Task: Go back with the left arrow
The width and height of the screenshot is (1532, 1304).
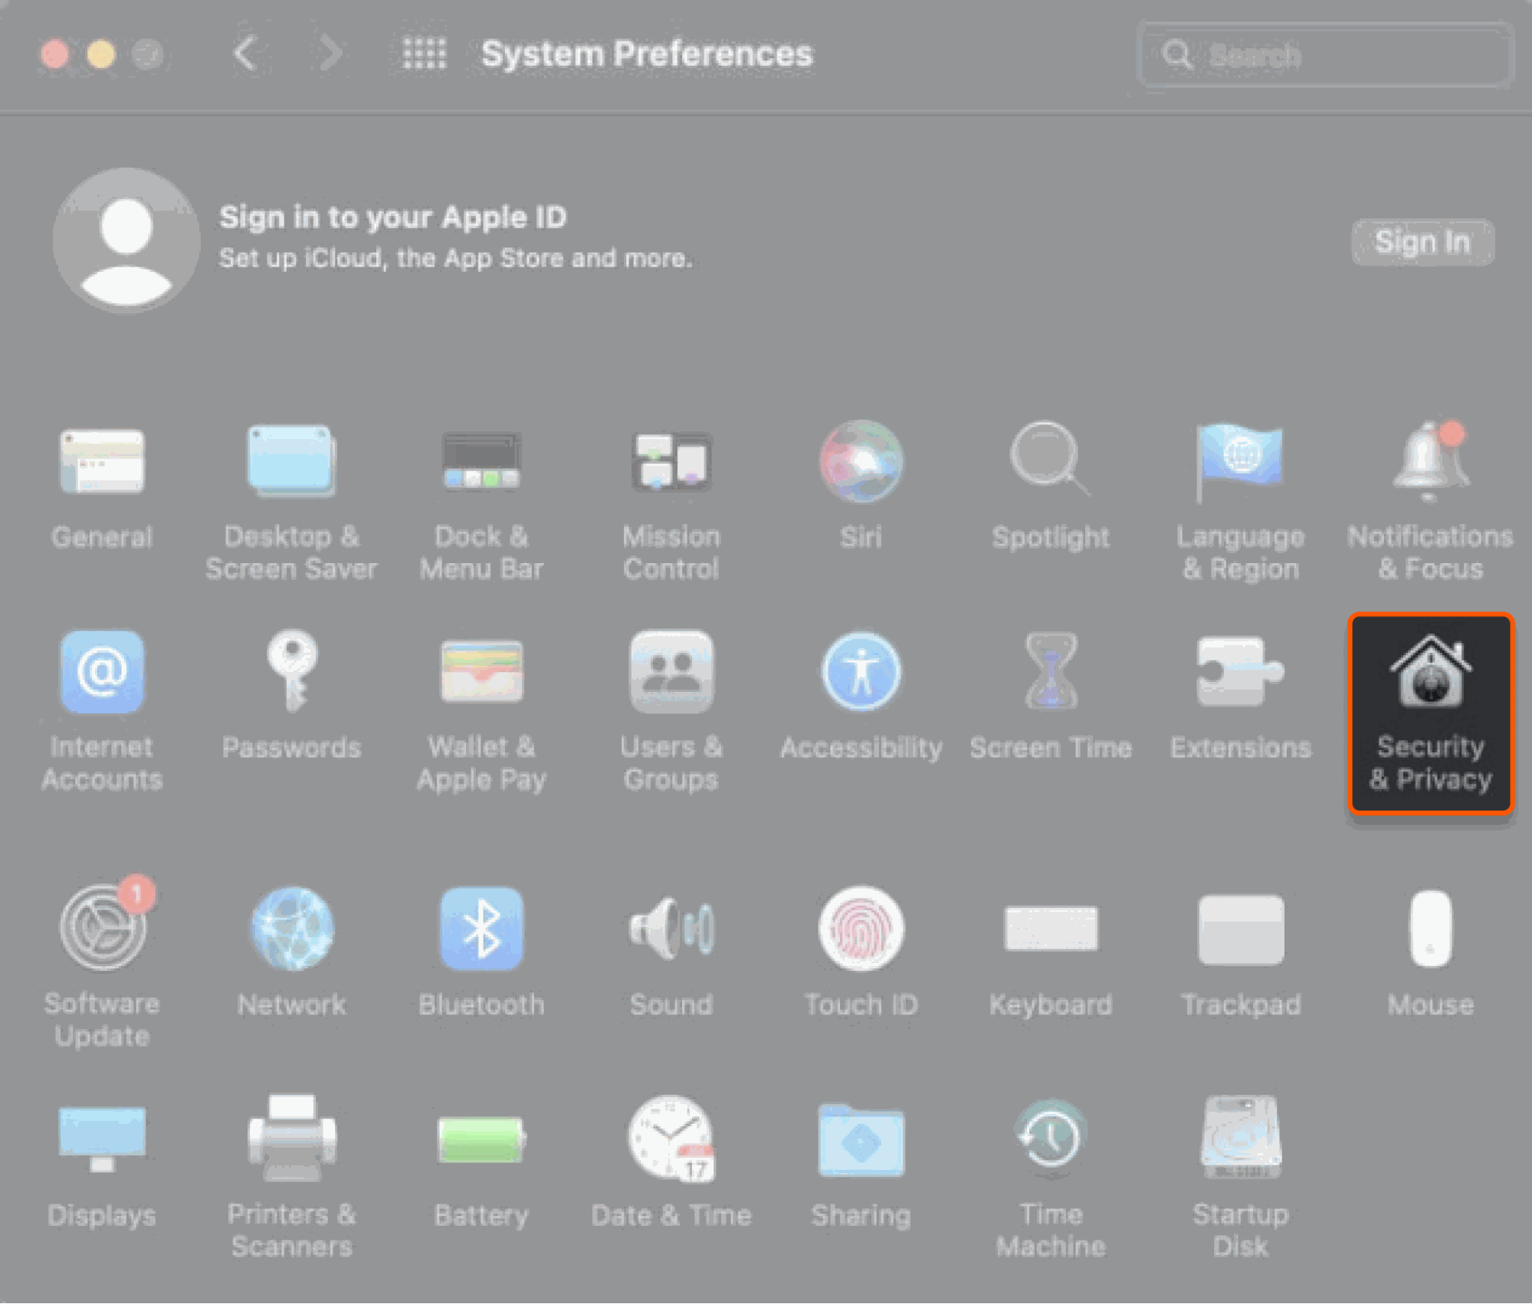Action: tap(245, 54)
